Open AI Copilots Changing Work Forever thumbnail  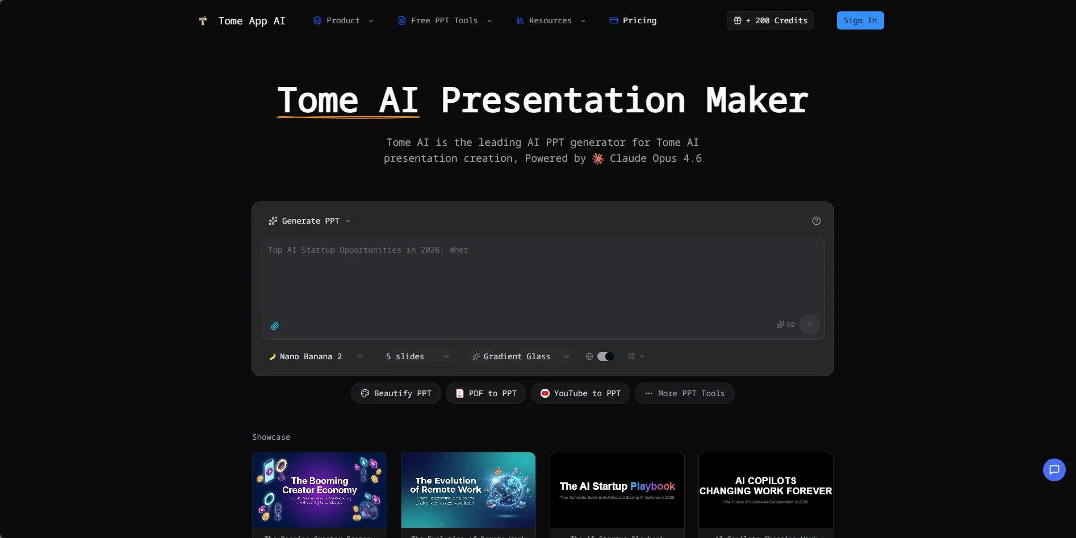[766, 490]
